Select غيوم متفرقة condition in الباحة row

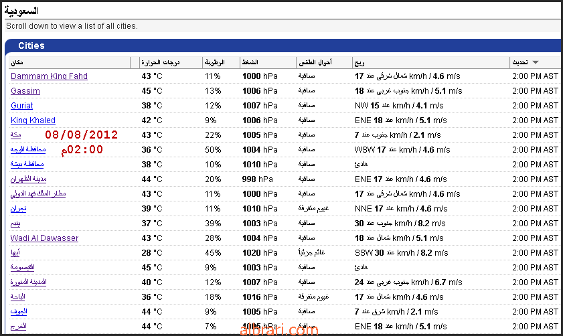point(313,297)
